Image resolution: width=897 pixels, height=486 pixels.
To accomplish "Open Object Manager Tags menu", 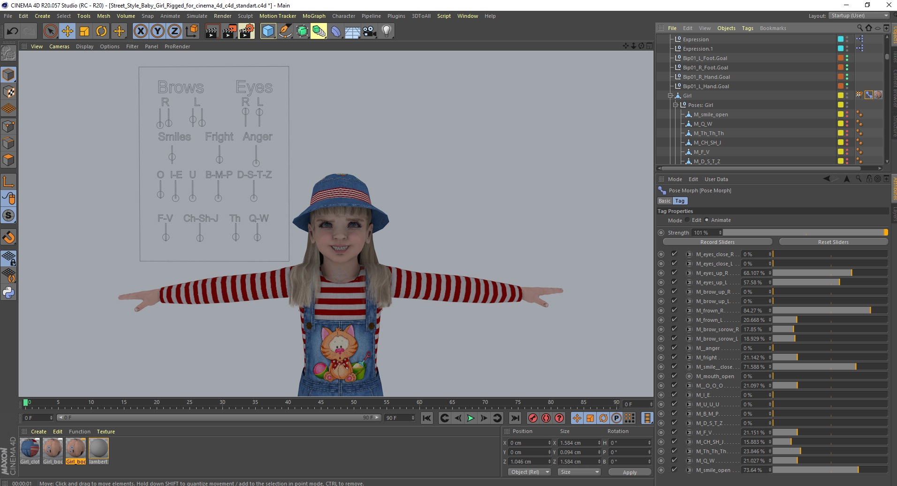I will [x=747, y=28].
